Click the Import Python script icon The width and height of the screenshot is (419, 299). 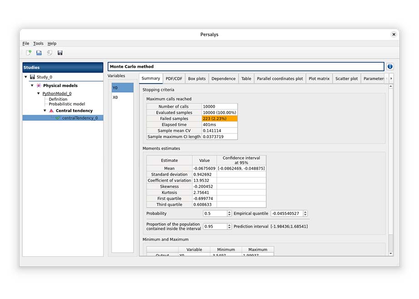[50, 53]
